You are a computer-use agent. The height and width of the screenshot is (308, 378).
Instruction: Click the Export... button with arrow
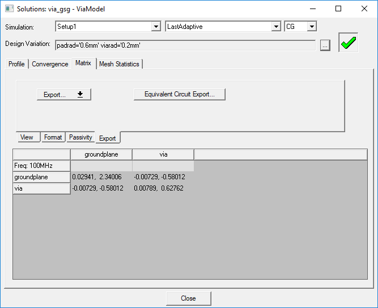(x=63, y=95)
